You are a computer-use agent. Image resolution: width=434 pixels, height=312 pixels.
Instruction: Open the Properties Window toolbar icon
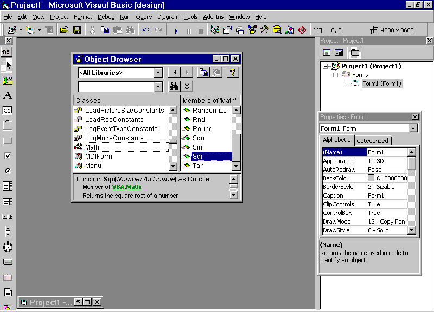(x=227, y=30)
